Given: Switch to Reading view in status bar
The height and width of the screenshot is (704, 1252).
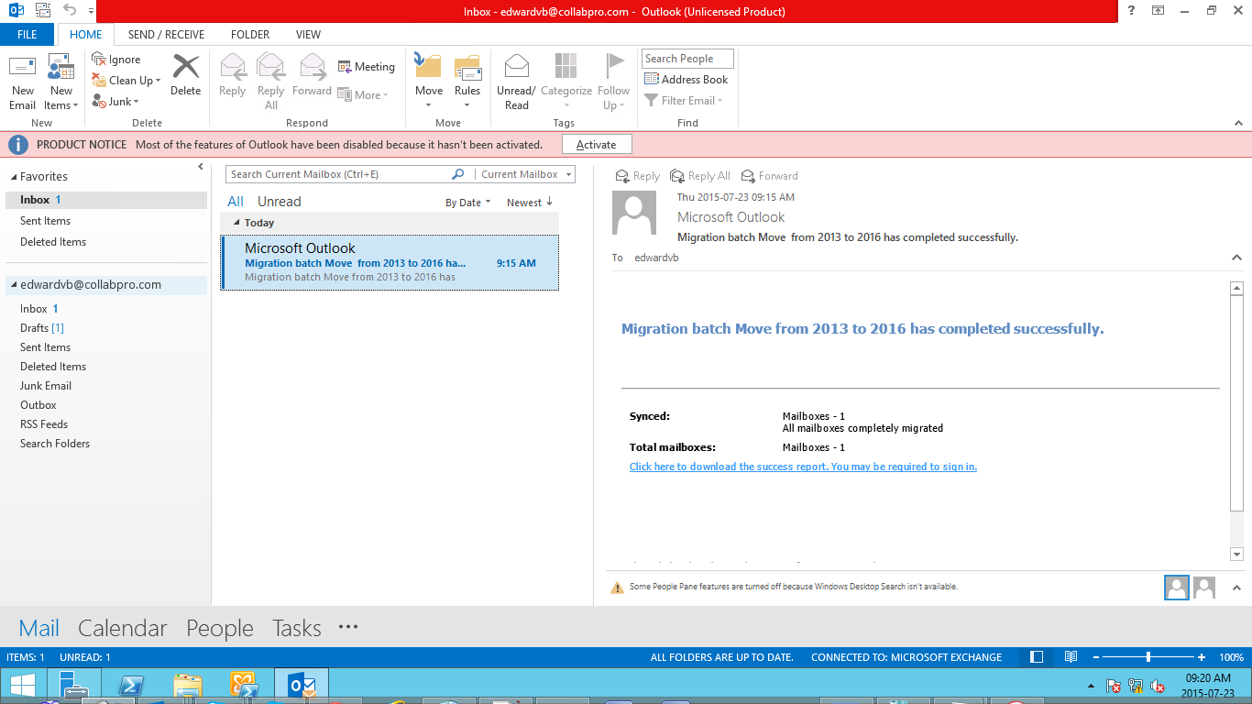Looking at the screenshot, I should click(x=1071, y=657).
